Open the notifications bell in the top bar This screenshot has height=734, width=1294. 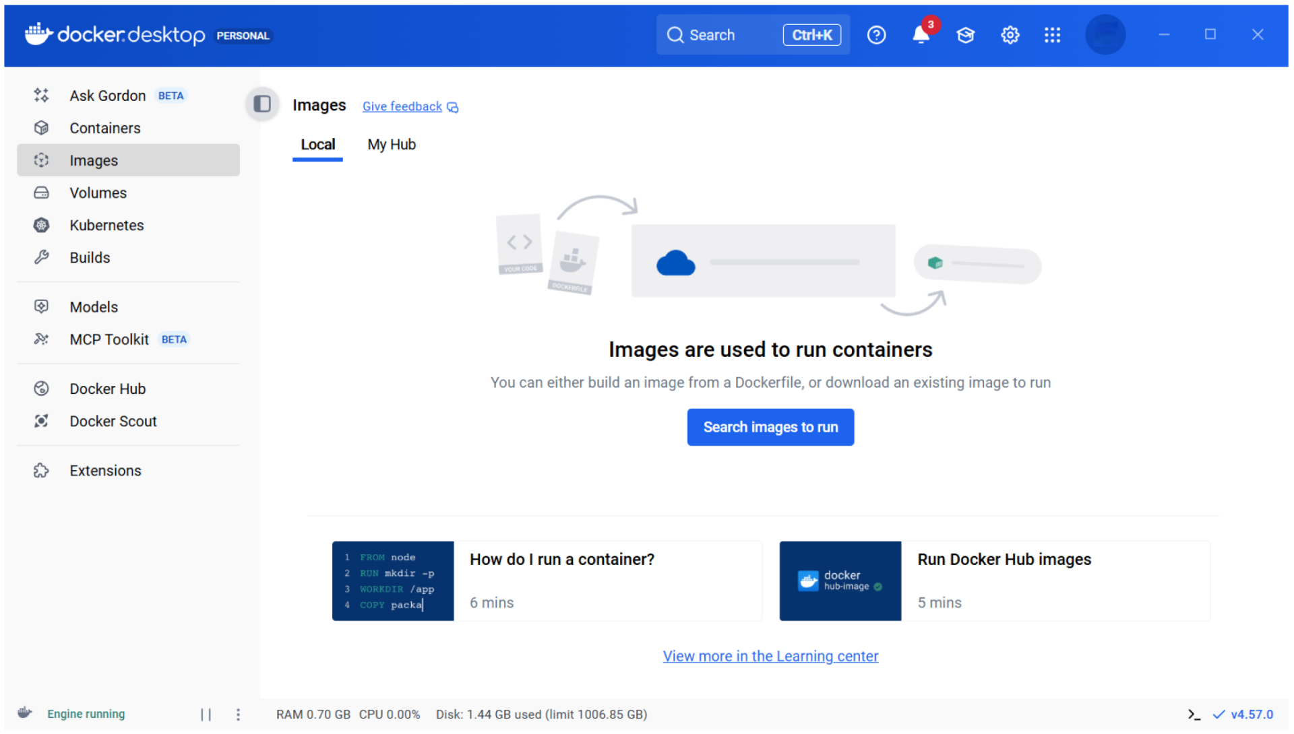click(x=921, y=35)
